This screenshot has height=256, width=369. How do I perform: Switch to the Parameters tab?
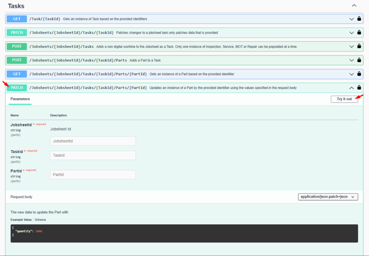(20, 99)
